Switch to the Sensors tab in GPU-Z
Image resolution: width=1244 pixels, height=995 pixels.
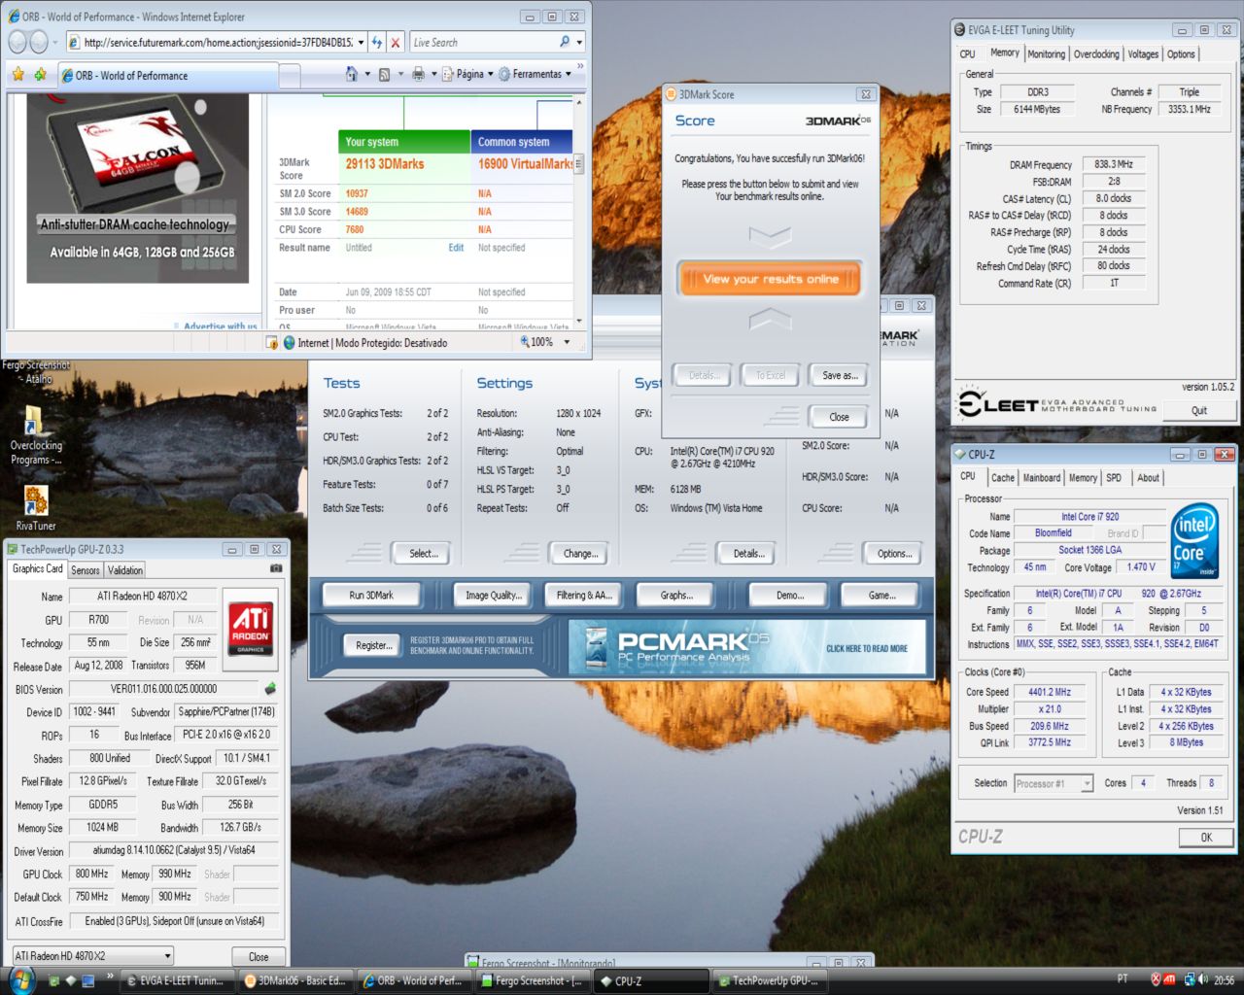[x=86, y=570]
